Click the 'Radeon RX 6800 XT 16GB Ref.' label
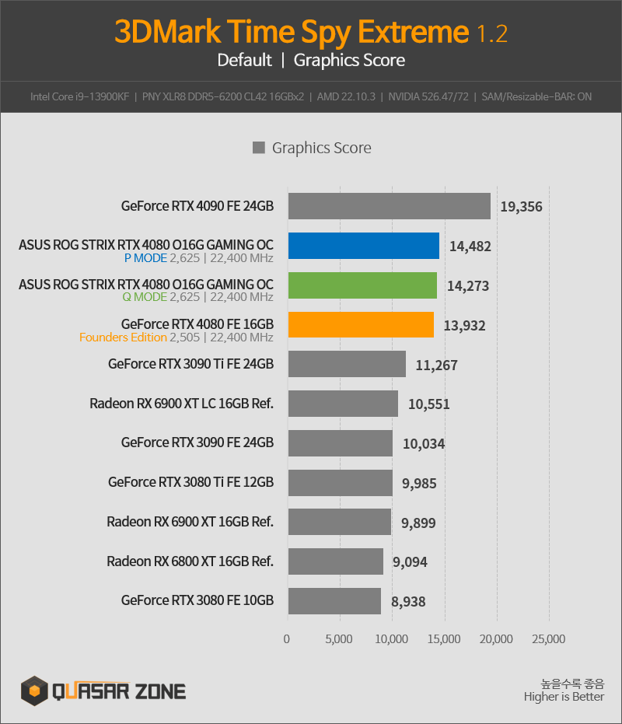Image resolution: width=622 pixels, height=724 pixels. tap(190, 561)
